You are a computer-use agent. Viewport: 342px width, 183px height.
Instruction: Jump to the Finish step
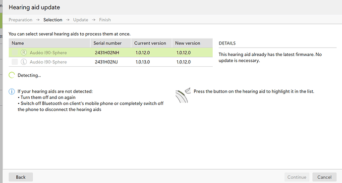click(x=105, y=20)
